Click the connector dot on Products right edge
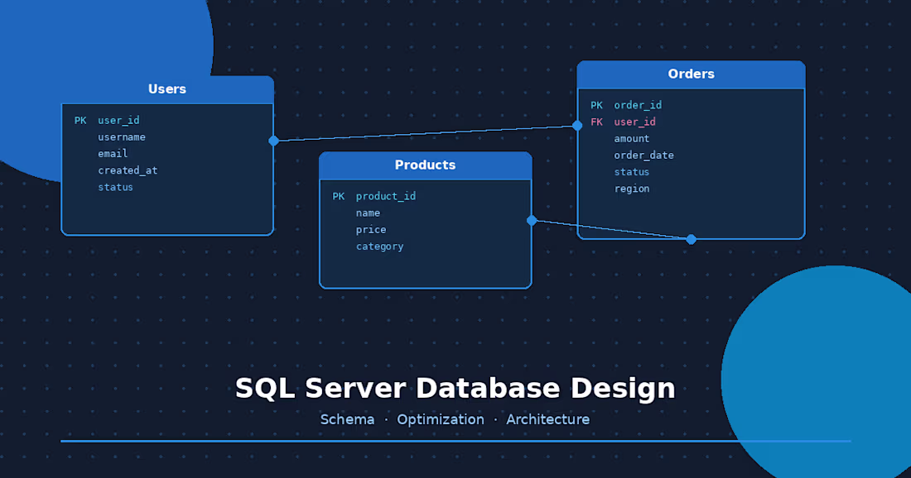Image resolution: width=911 pixels, height=478 pixels. [531, 221]
